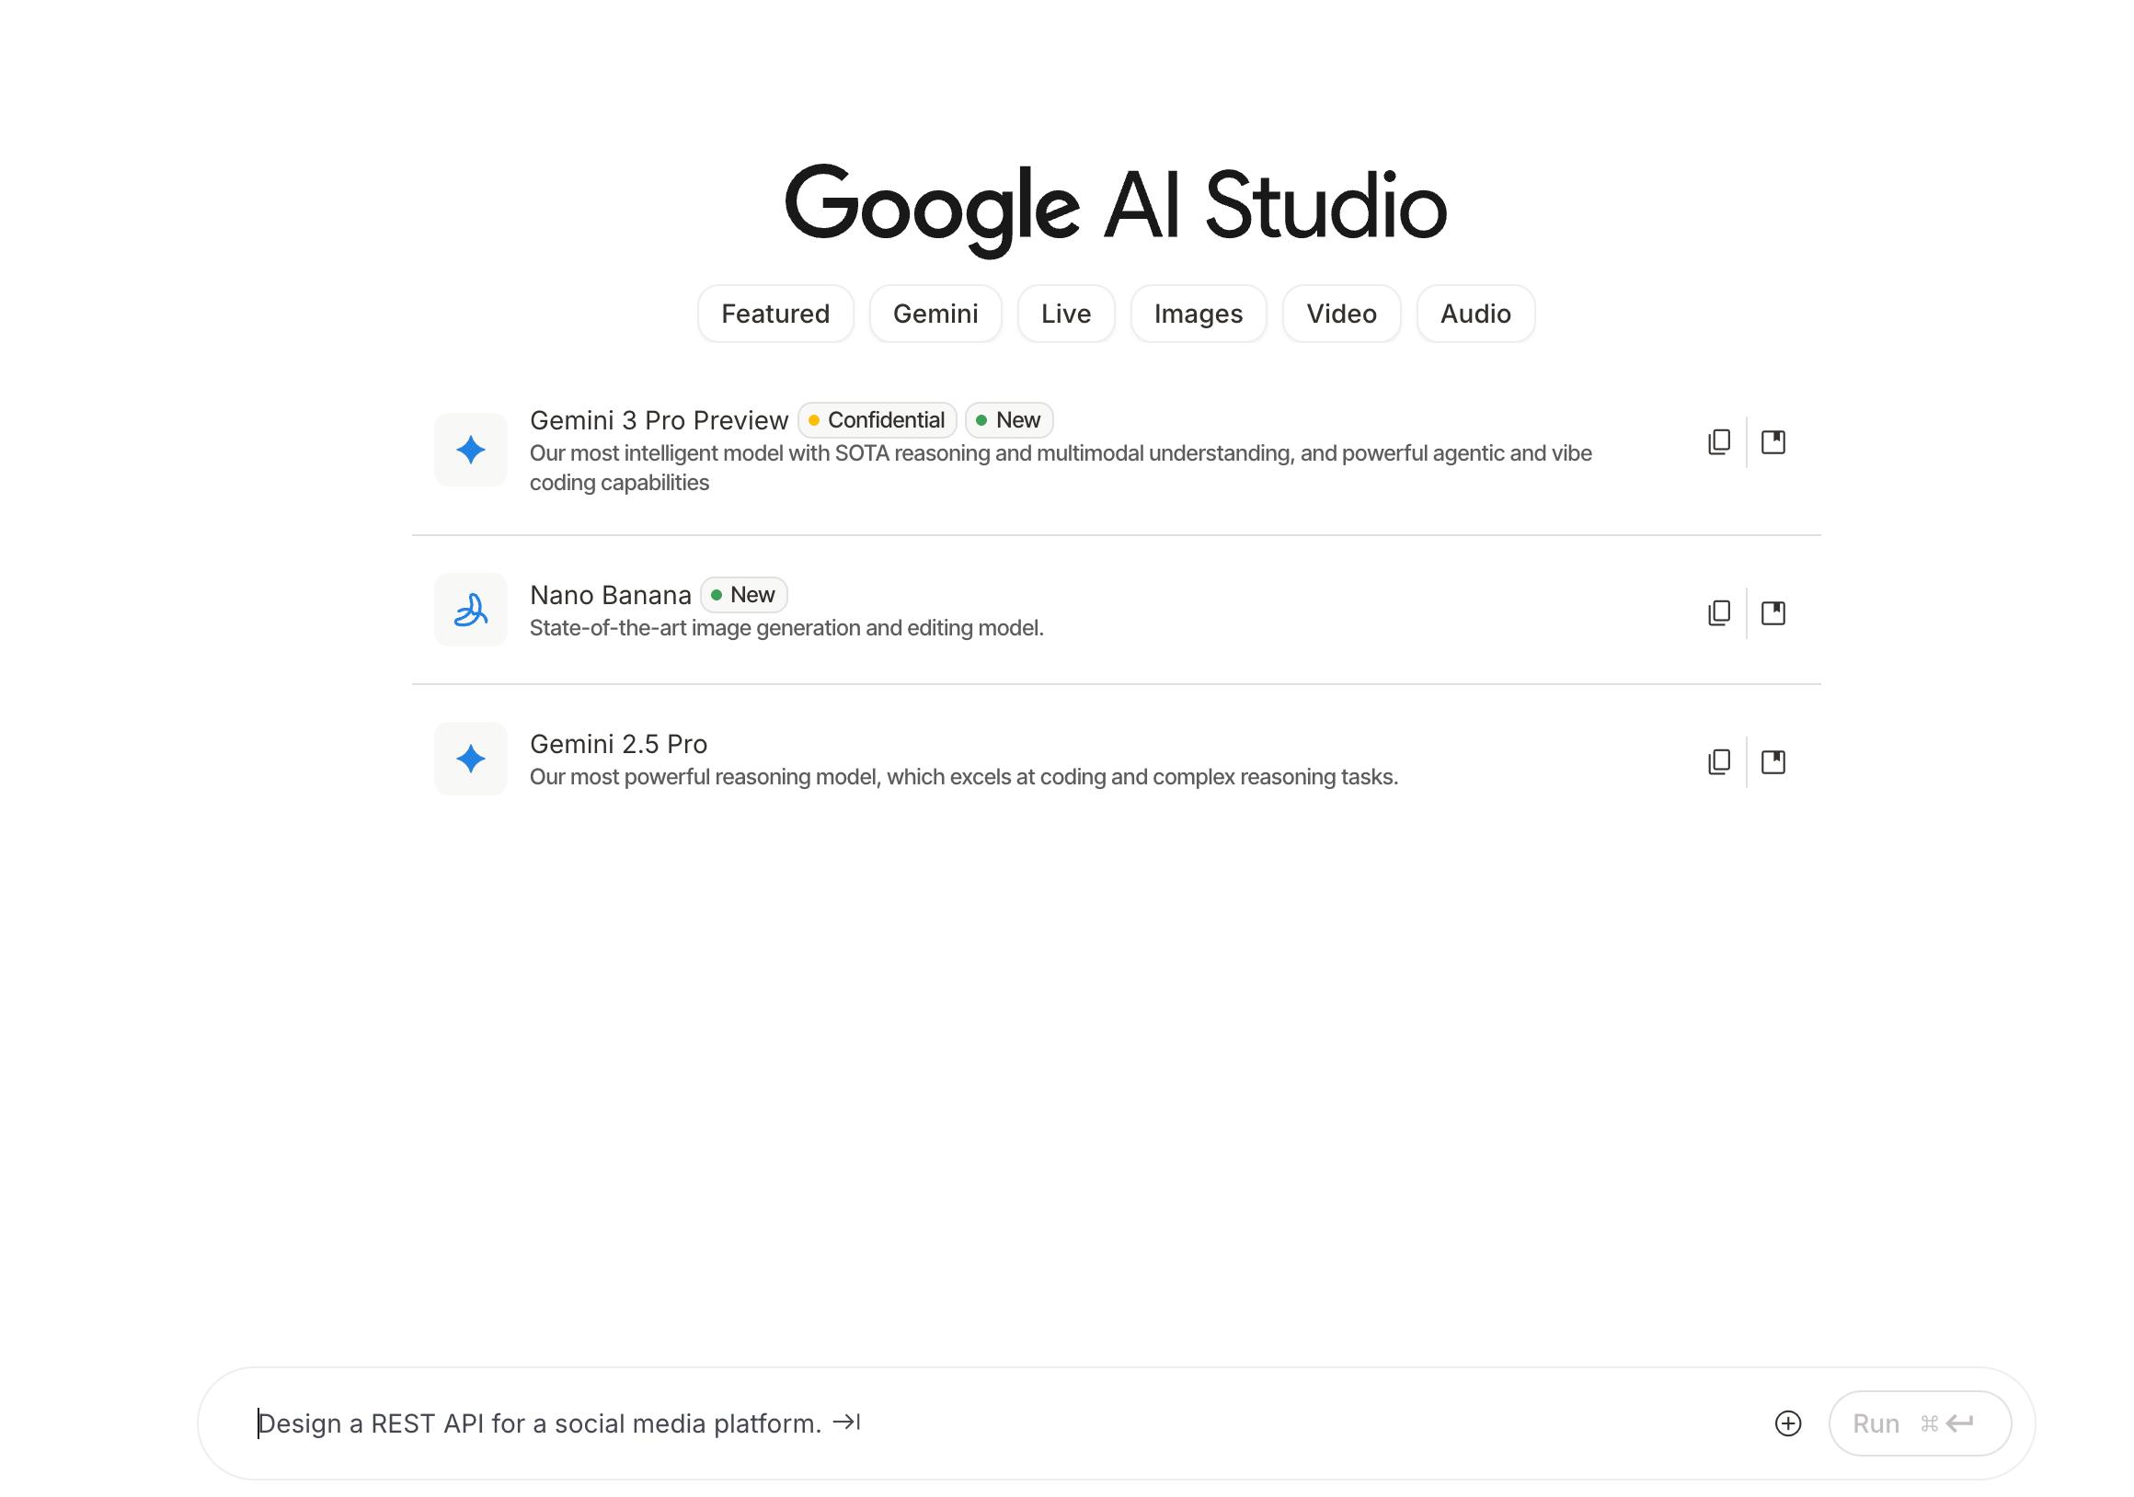Open Gemini 3 Pro Preview docs icon
This screenshot has width=2134, height=1497.
click(x=1773, y=442)
